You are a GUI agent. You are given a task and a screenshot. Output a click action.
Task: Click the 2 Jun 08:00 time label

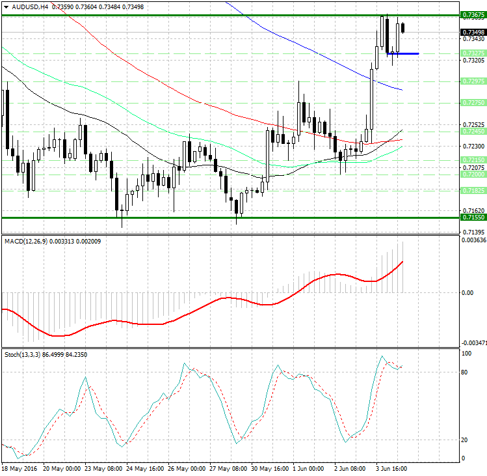click(x=350, y=469)
